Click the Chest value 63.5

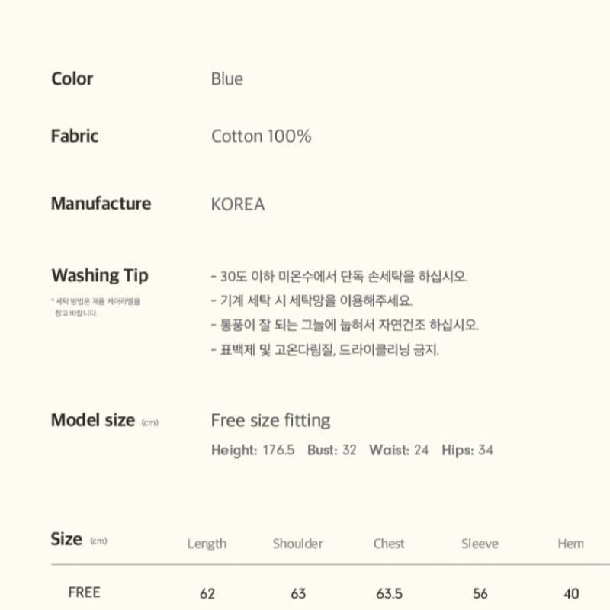click(x=389, y=593)
